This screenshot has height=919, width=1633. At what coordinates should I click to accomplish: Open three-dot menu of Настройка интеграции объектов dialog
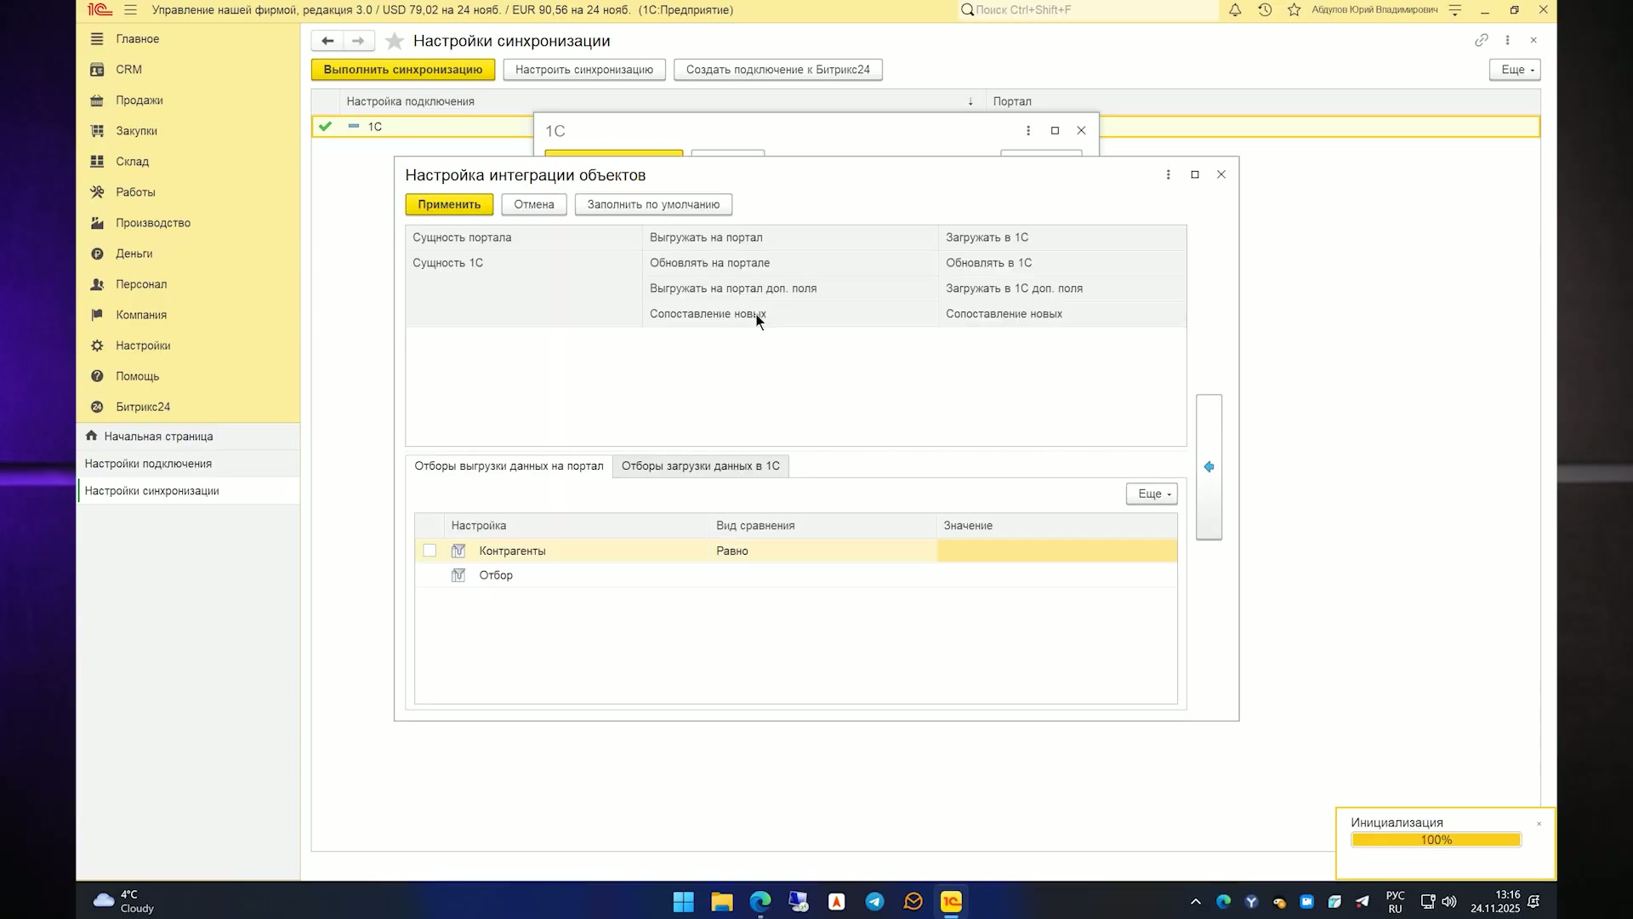click(1168, 174)
